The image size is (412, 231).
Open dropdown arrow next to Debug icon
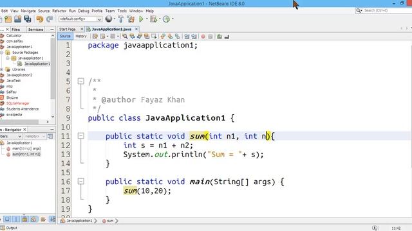coord(160,19)
